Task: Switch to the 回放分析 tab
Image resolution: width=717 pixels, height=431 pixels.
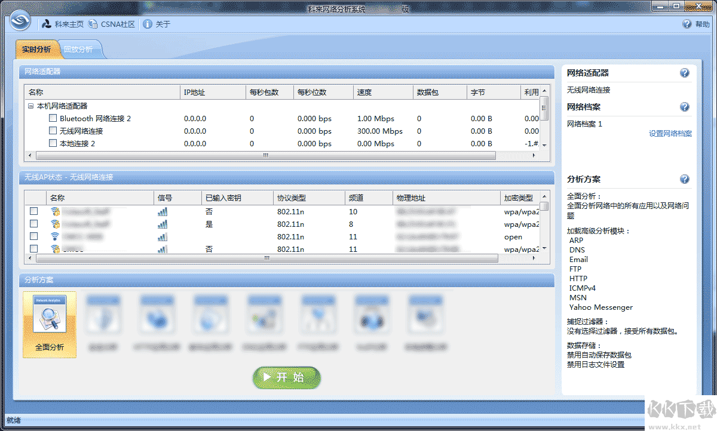Action: tap(78, 50)
